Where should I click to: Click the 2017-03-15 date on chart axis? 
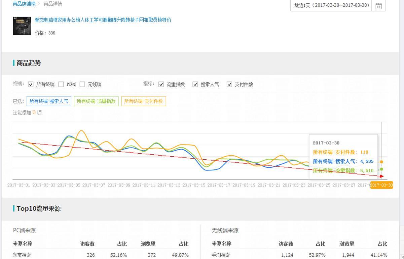(194, 185)
